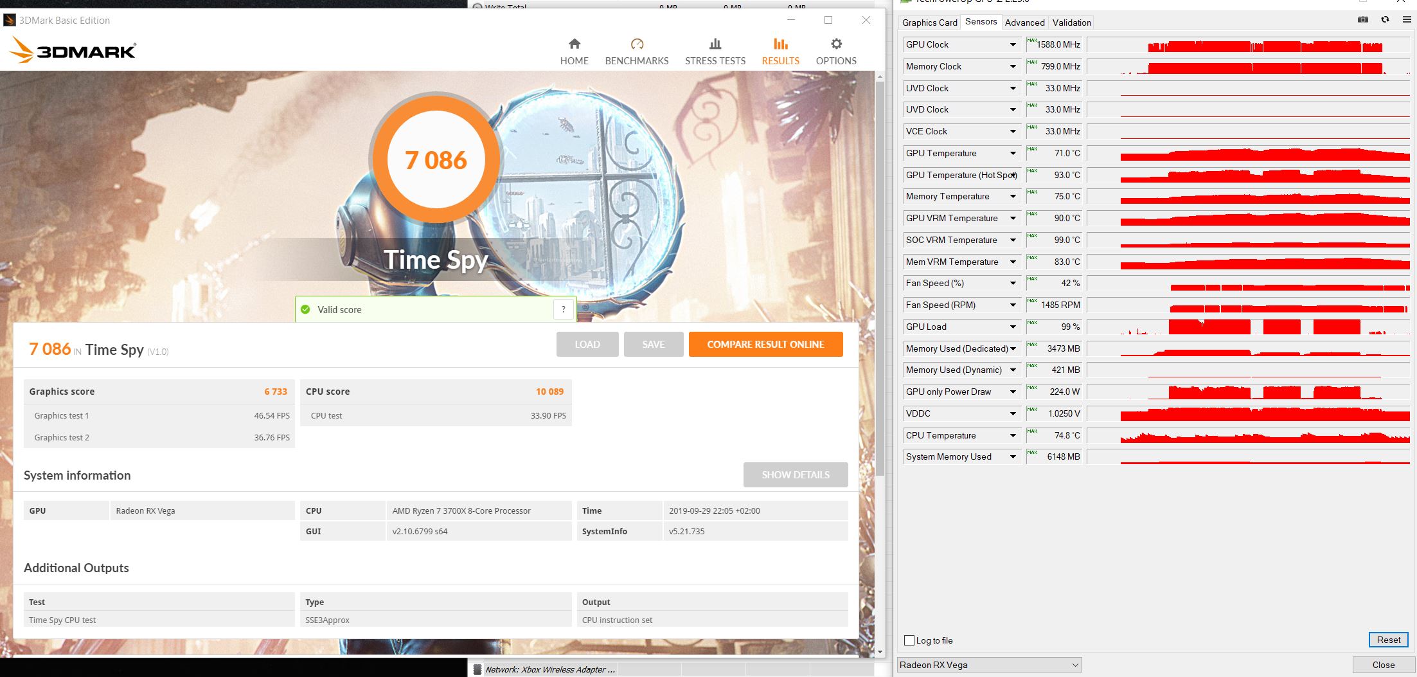Image resolution: width=1417 pixels, height=677 pixels.
Task: Click MAX indicator for GPU only Power Draw
Action: pyautogui.click(x=1032, y=387)
